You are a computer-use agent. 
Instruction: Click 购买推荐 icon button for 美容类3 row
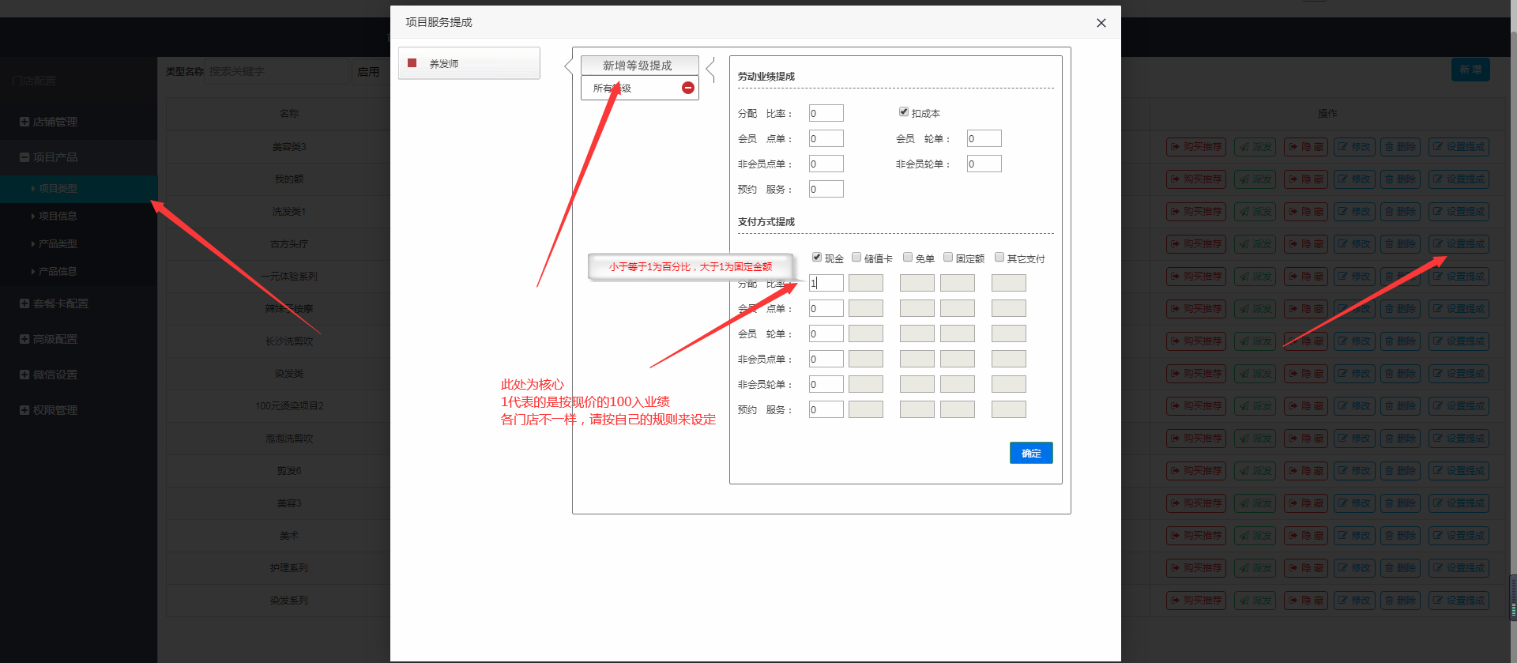point(1196,147)
